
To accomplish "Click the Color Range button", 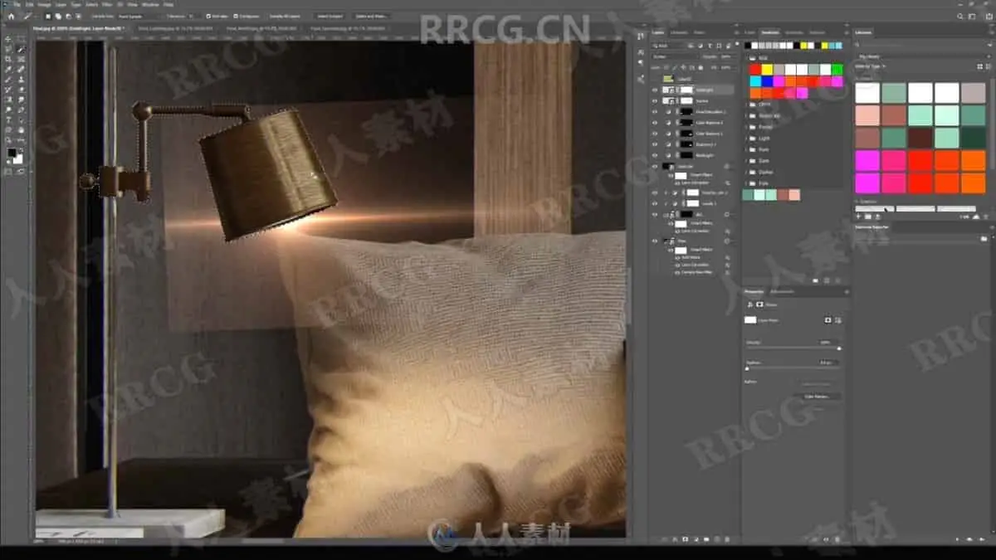I will [817, 397].
